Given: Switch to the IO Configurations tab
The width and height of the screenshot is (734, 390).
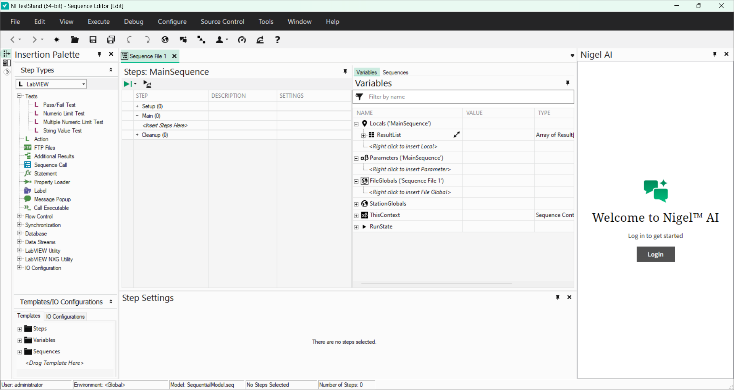Looking at the screenshot, I should coord(65,316).
